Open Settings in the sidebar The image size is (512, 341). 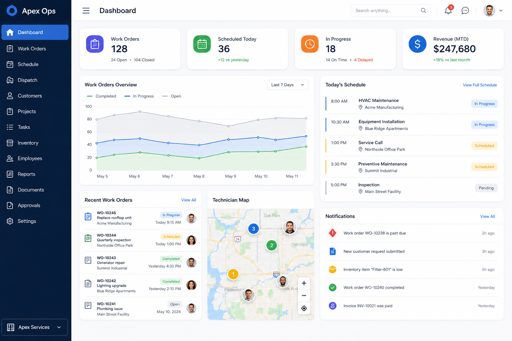point(35,221)
